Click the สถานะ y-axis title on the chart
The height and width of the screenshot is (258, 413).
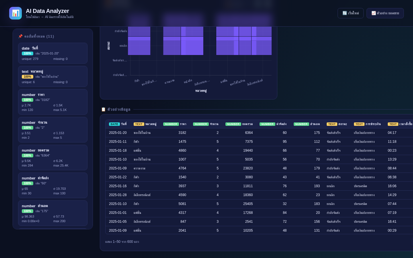click(x=108, y=46)
